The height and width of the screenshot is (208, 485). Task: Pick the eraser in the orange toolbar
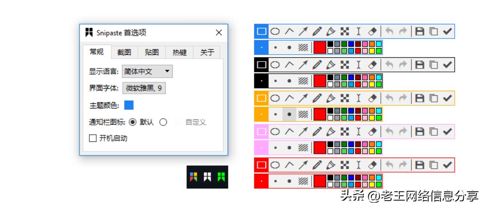372,98
